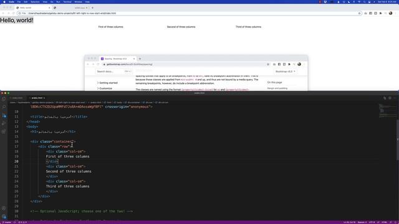Click errors and warnings count in status bar
The image size is (399, 224).
[x=22, y=223]
